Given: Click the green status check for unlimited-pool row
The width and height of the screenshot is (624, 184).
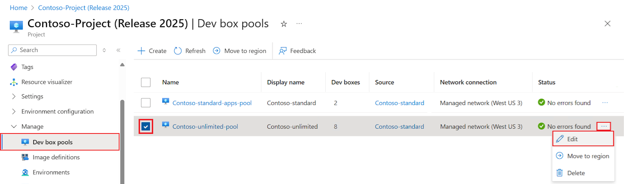Looking at the screenshot, I should tap(541, 126).
